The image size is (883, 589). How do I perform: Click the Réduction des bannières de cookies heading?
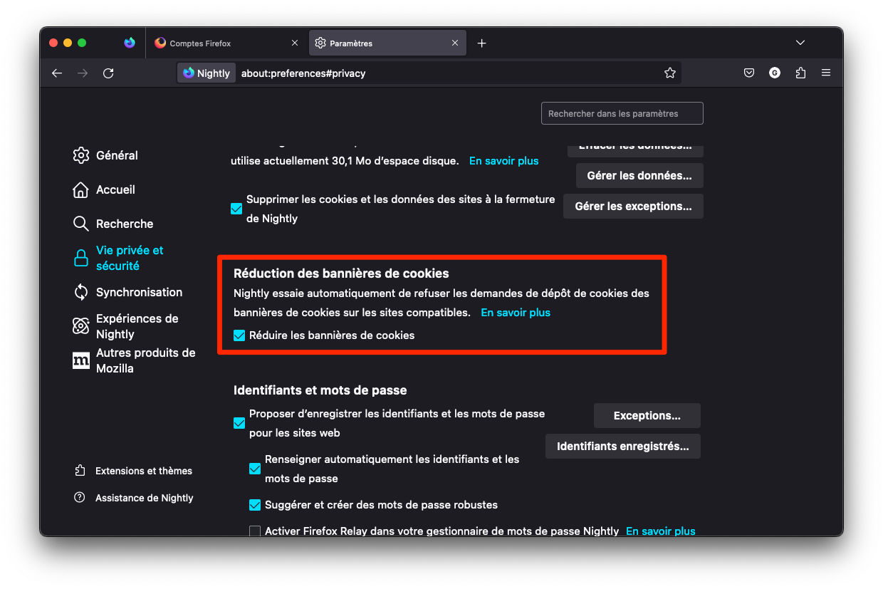[x=341, y=273]
